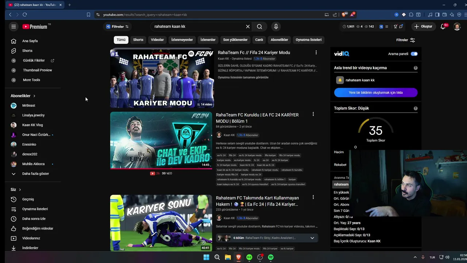The height and width of the screenshot is (263, 467).
Task: Open more options for Kart Kullanmayan Hakem video
Action: point(313,197)
